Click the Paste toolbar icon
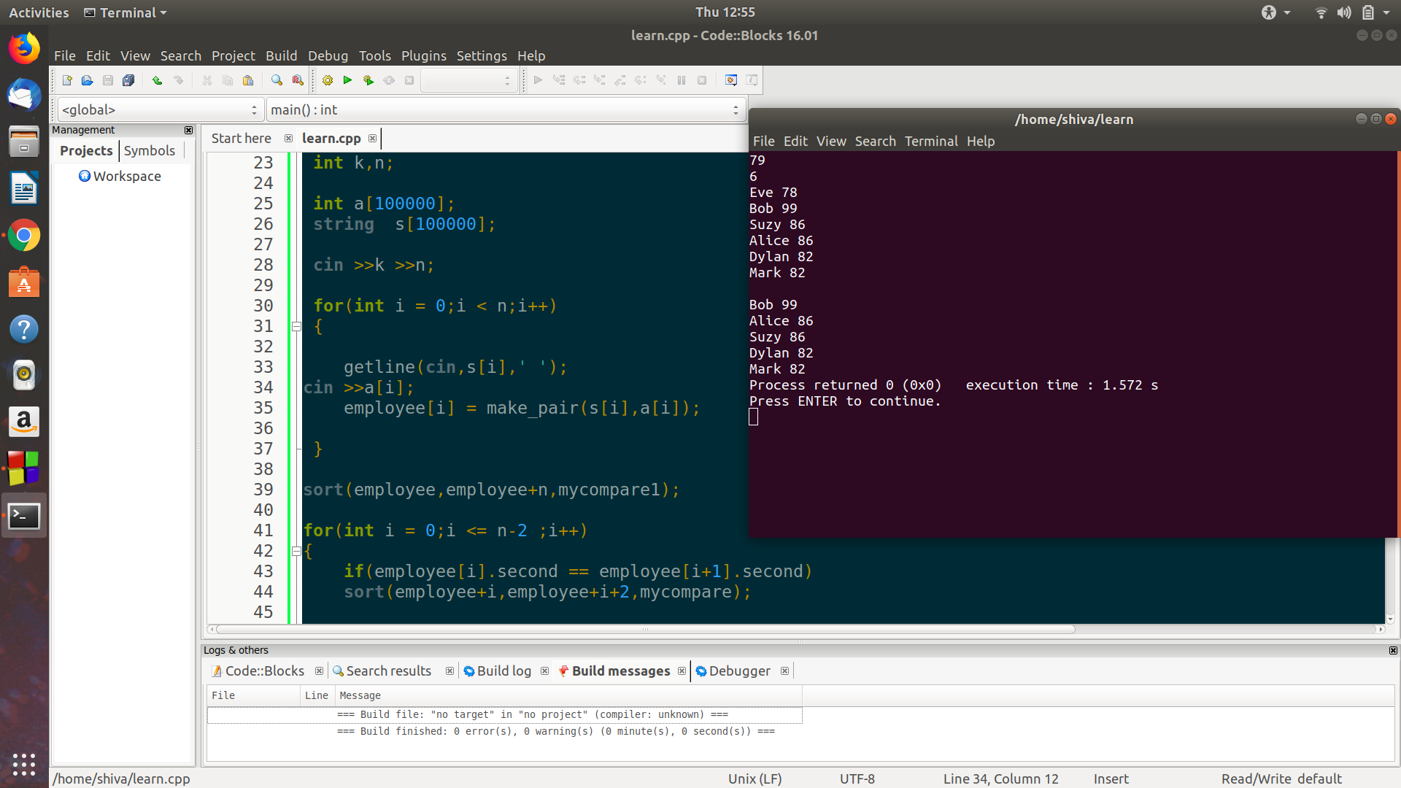This screenshot has height=788, width=1401. 248,80
